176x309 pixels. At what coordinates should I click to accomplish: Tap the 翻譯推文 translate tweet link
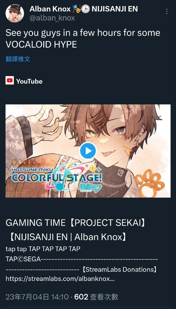[18, 59]
